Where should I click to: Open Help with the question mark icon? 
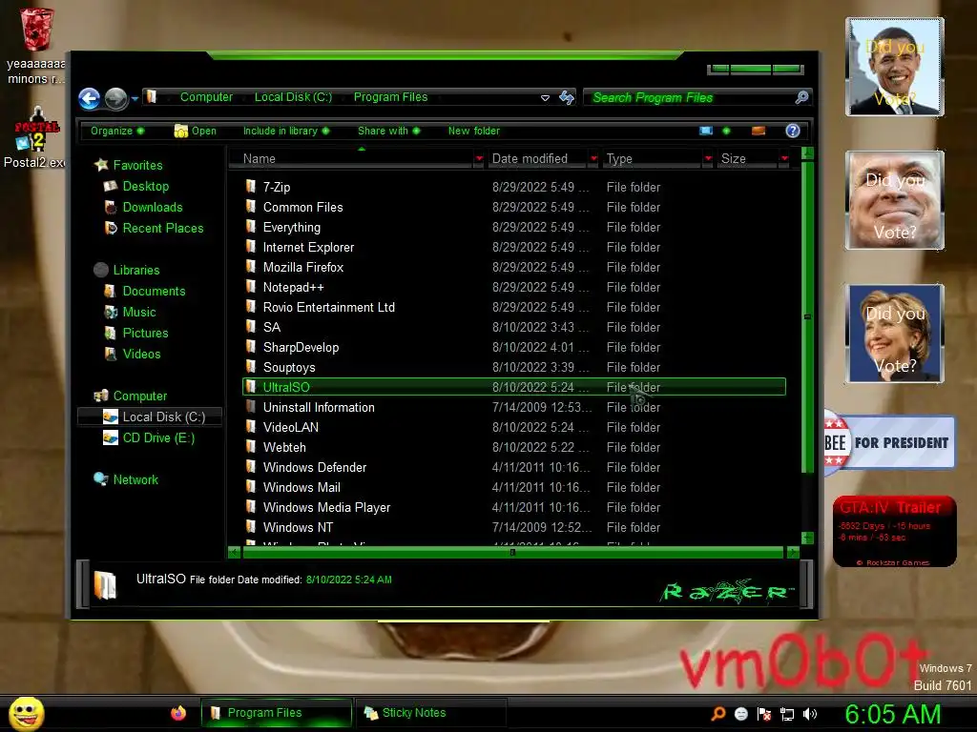[x=793, y=131]
